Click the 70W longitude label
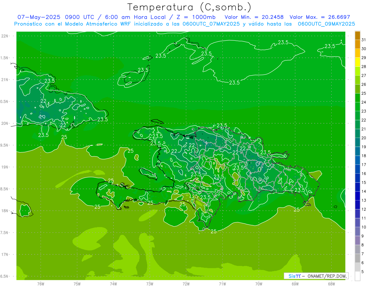The image size is (372, 288). click(259, 284)
